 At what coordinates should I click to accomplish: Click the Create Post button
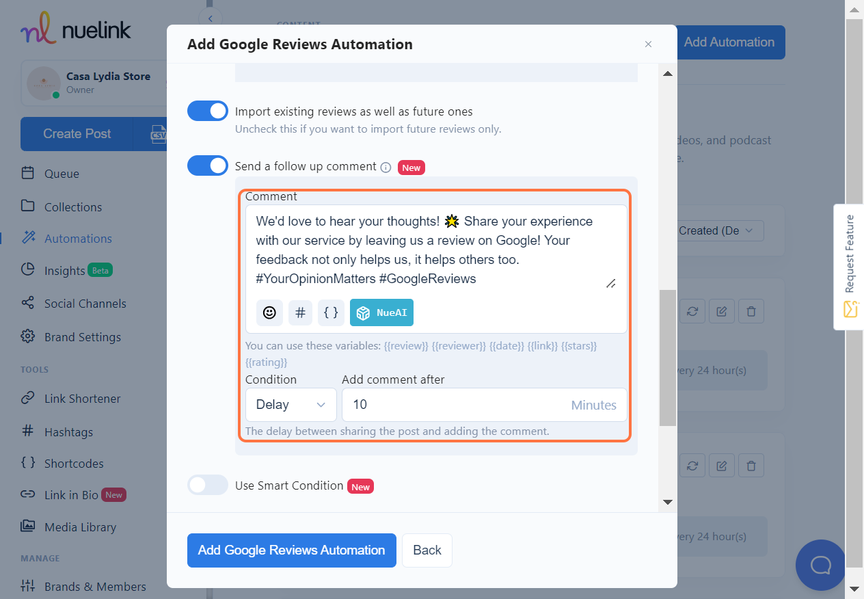click(77, 134)
